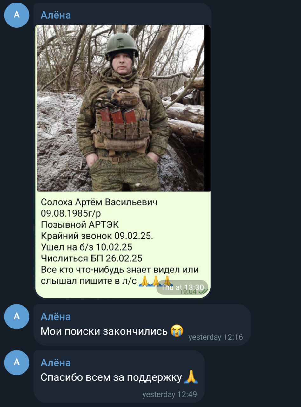Open the Алёна sender name above 'Мои поиски закончились'
The height and width of the screenshot is (407, 301).
click(56, 316)
